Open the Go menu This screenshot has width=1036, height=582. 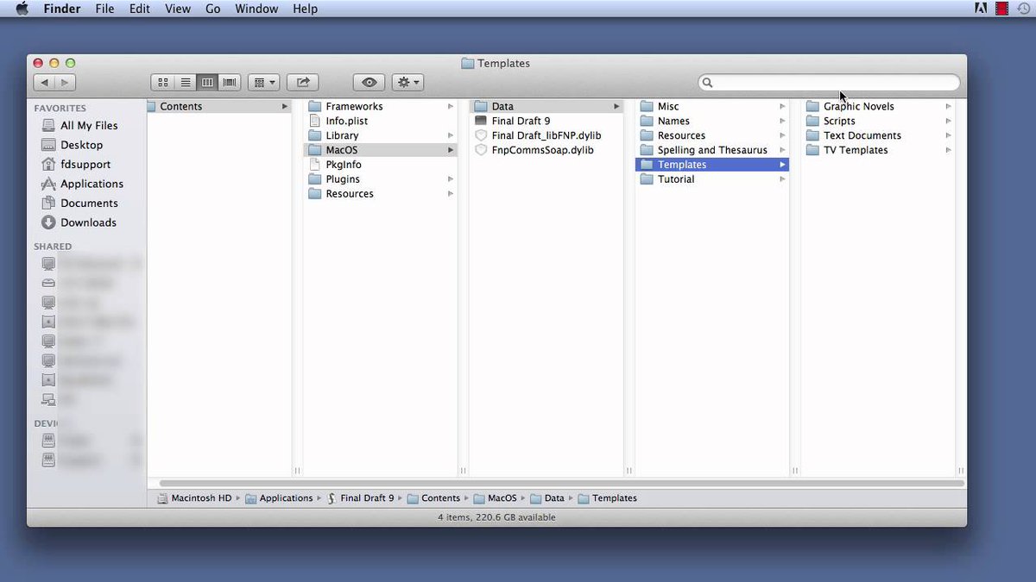(213, 9)
